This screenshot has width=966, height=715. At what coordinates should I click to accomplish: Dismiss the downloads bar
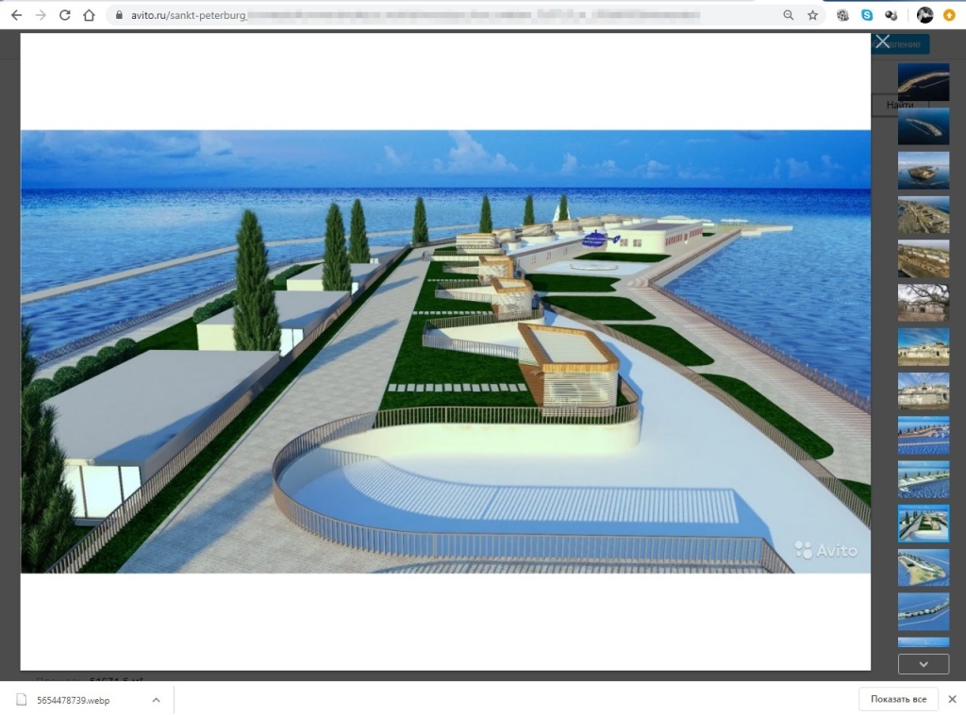pyautogui.click(x=952, y=700)
